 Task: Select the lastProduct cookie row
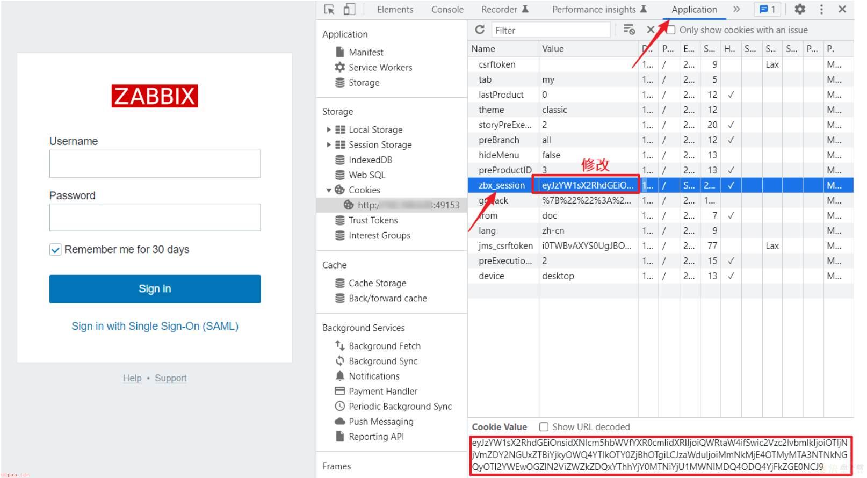pyautogui.click(x=660, y=95)
